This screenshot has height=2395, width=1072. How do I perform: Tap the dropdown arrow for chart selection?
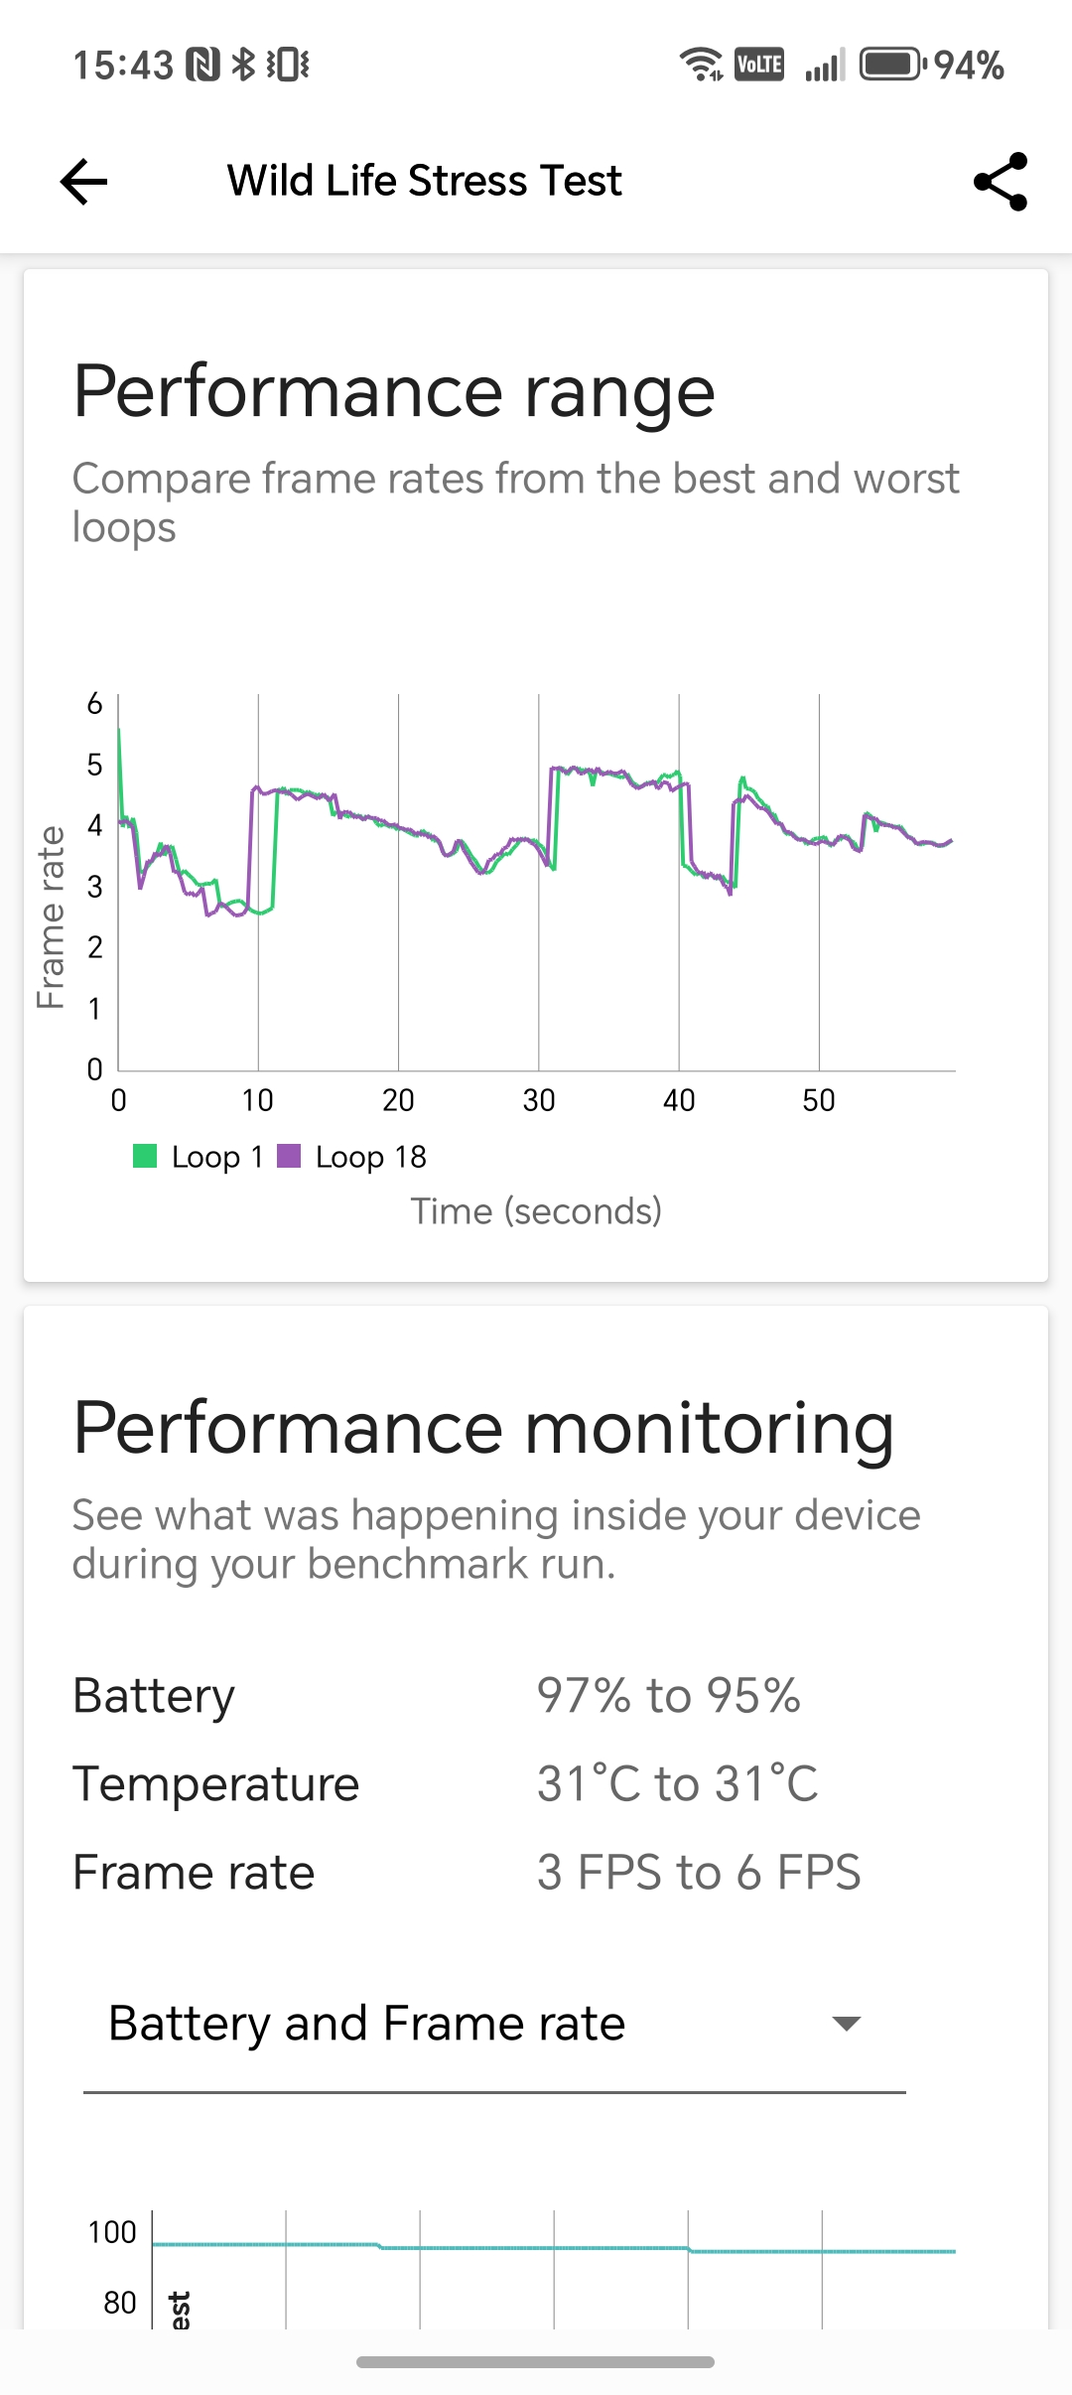tap(846, 2024)
